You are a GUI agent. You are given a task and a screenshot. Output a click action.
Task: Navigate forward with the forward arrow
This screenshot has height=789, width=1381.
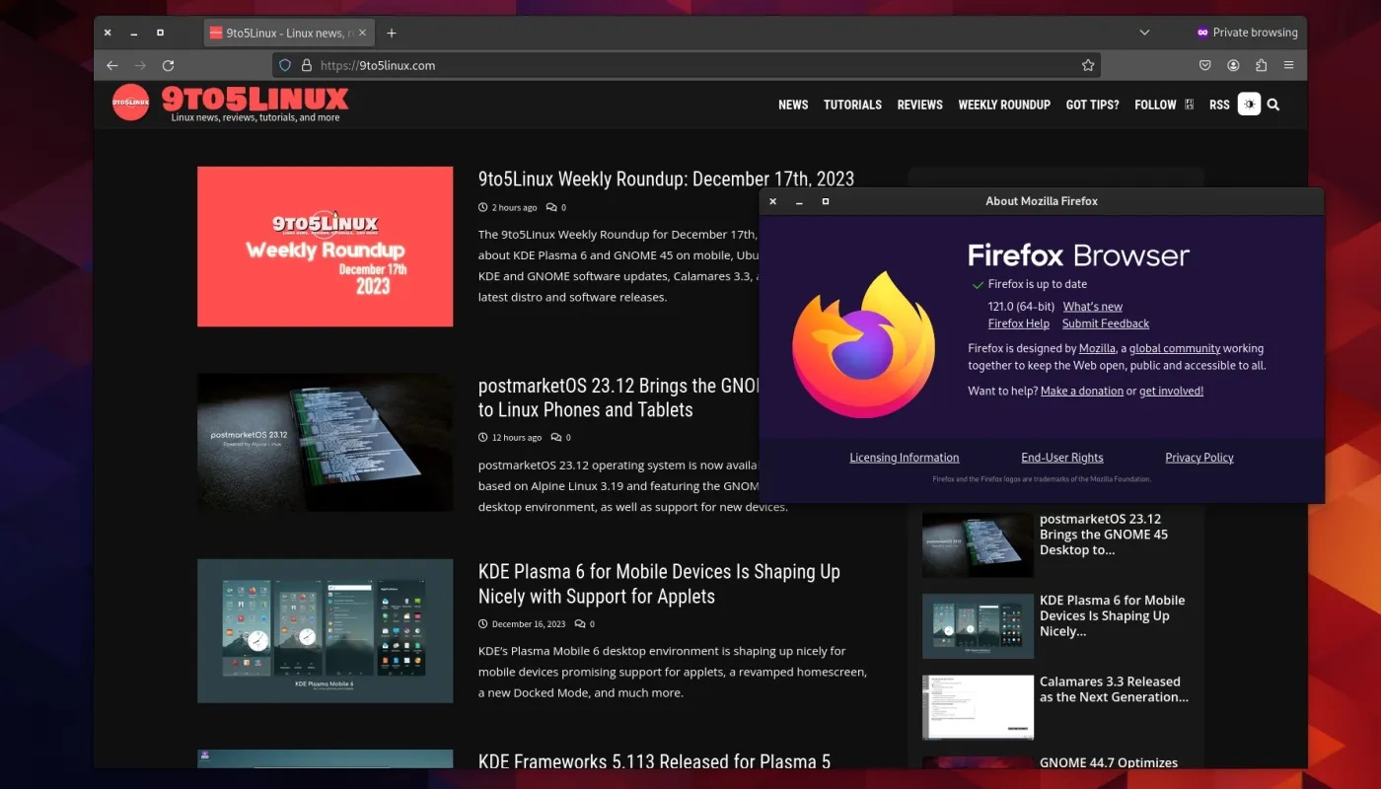coord(140,65)
